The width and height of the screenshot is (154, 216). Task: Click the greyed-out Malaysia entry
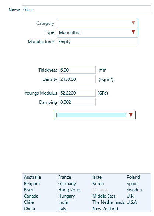(x=101, y=190)
